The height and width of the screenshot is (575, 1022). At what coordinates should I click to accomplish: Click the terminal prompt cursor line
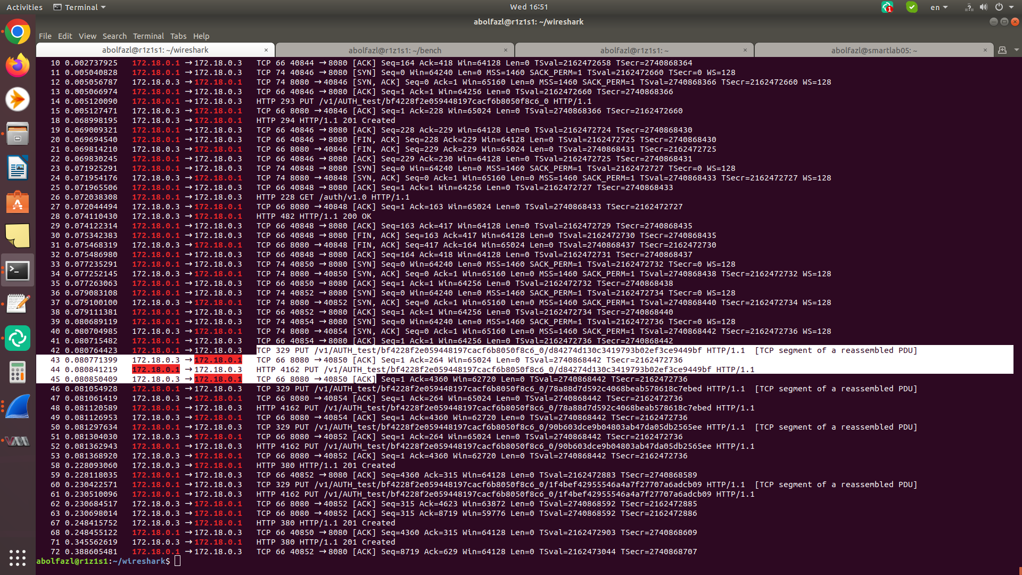178,561
